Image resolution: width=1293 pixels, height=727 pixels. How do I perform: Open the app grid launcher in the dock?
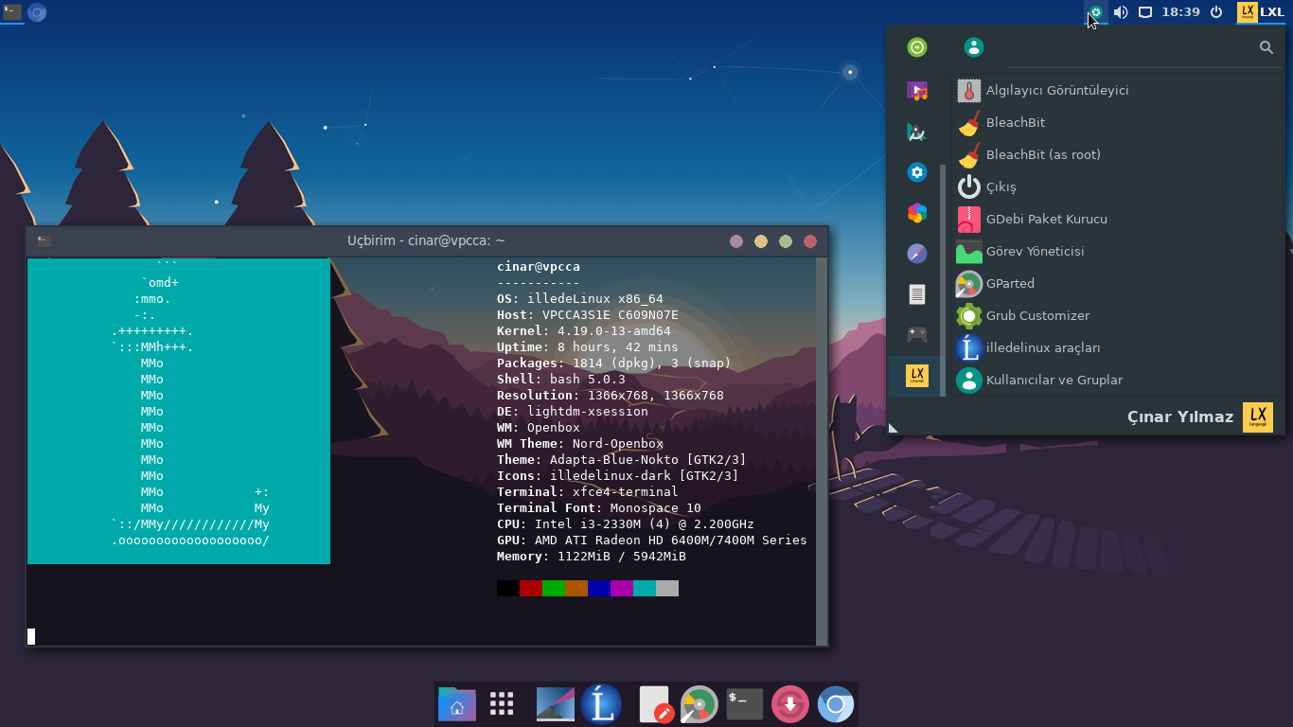coord(502,703)
